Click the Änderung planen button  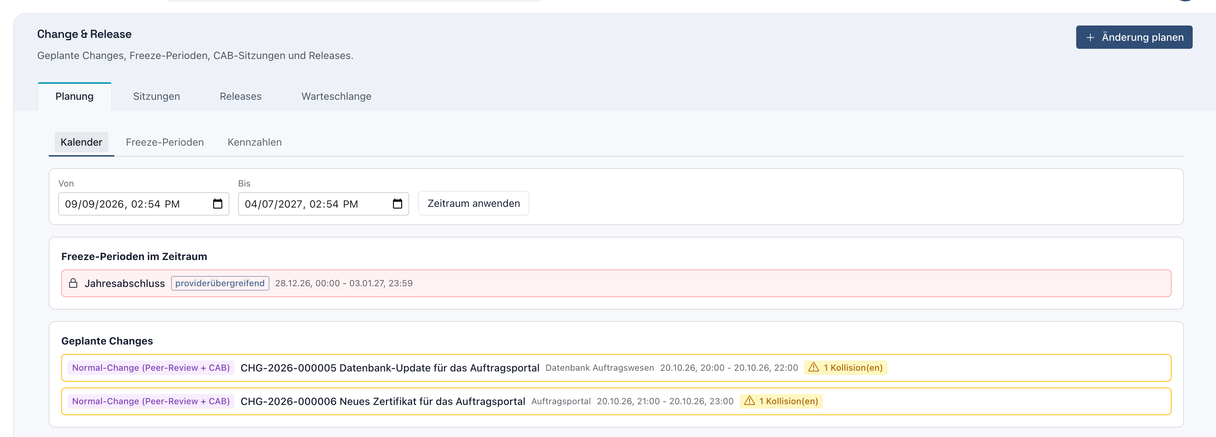click(1134, 37)
